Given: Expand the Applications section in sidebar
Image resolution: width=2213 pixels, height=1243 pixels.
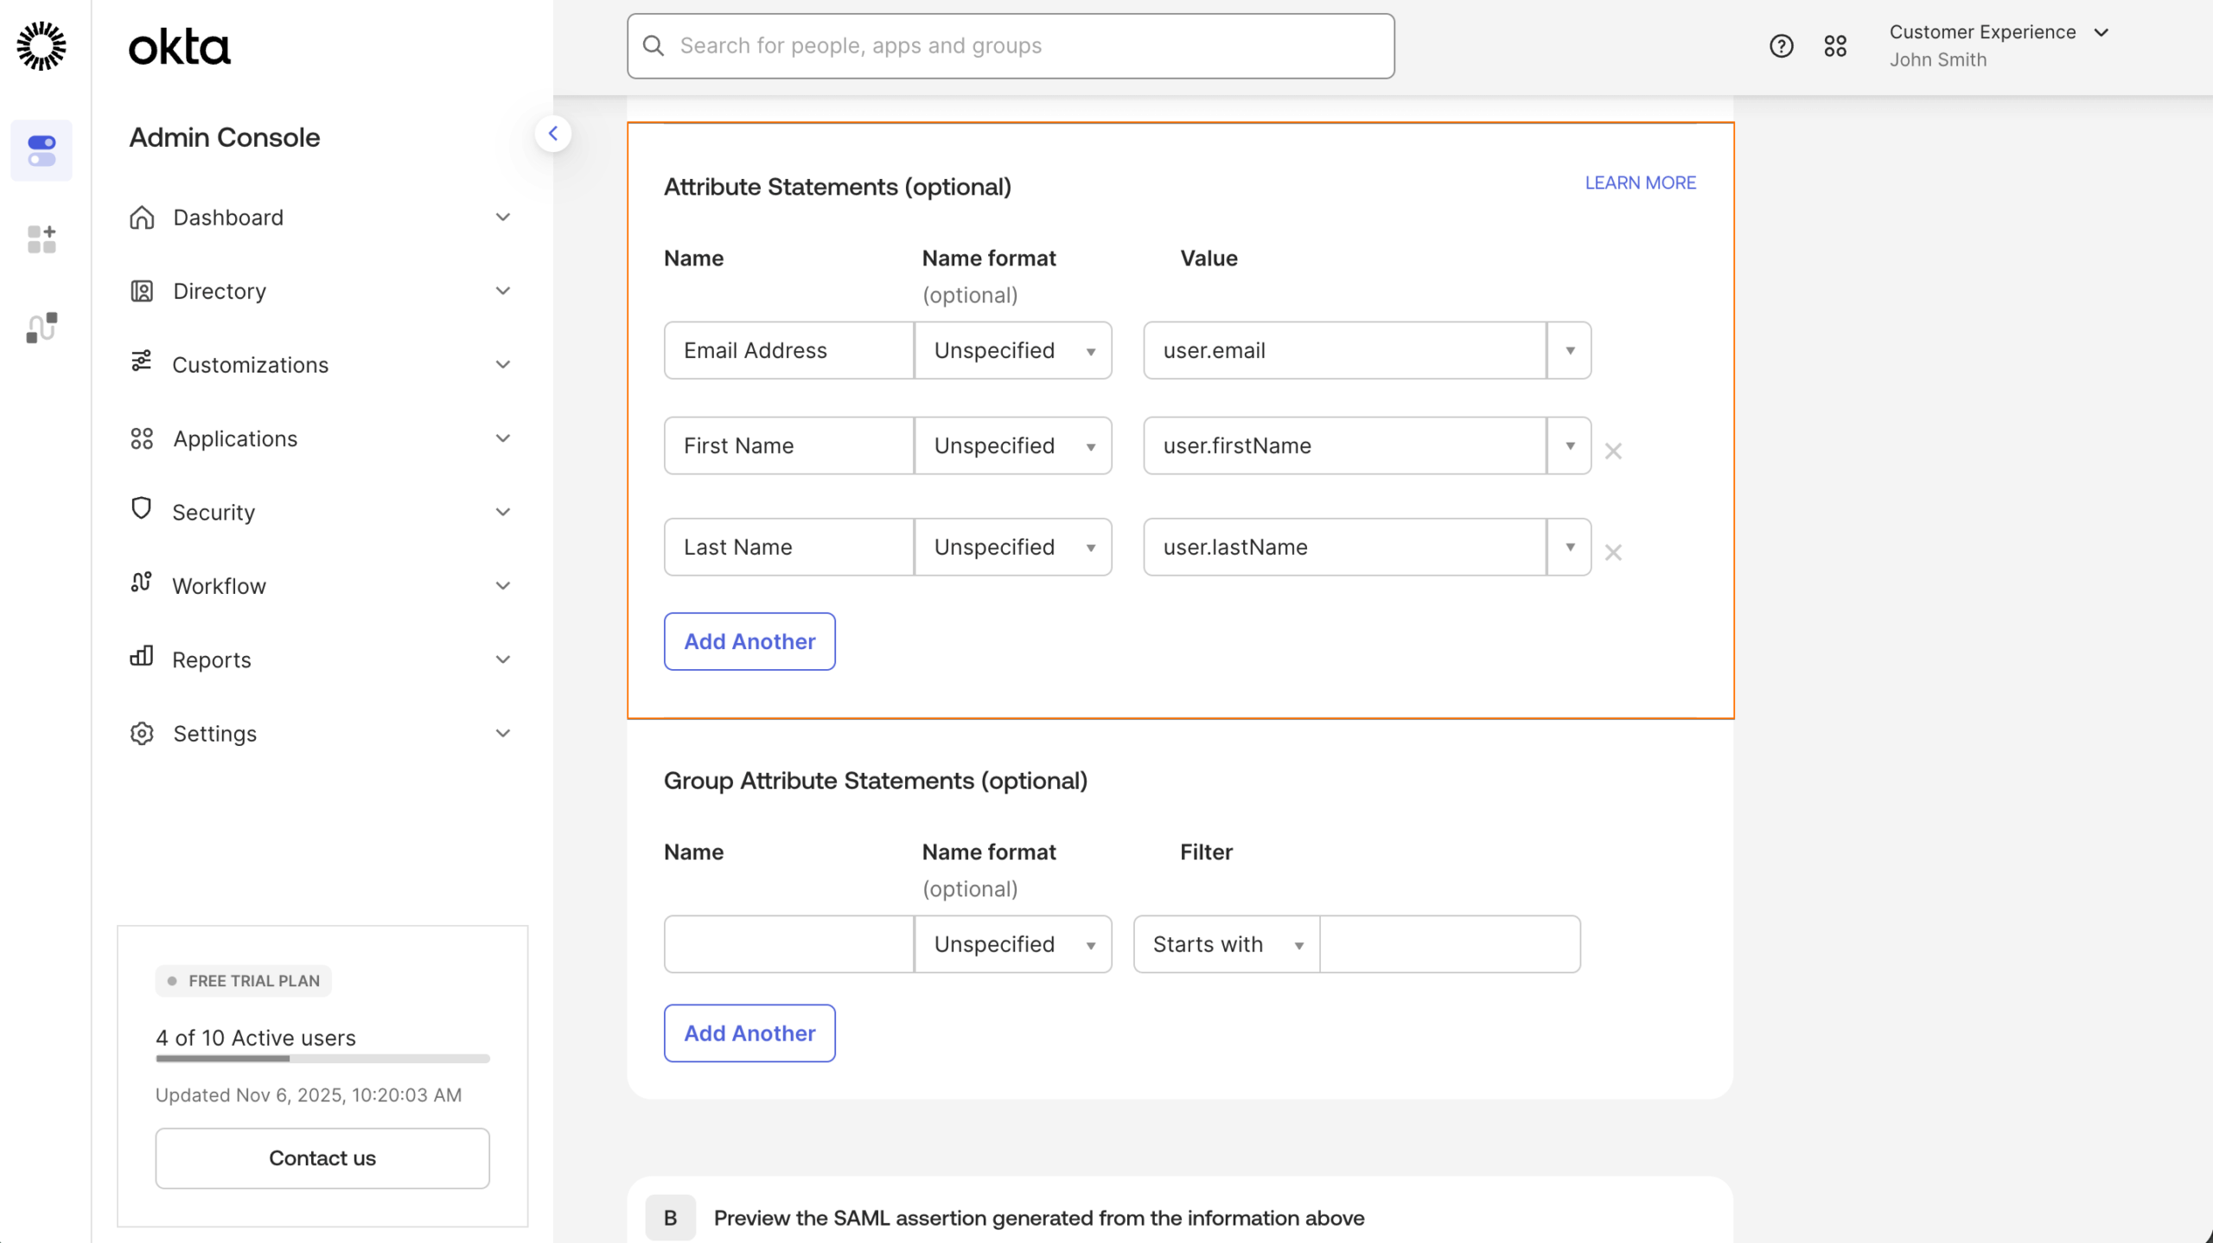Looking at the screenshot, I should coord(503,438).
